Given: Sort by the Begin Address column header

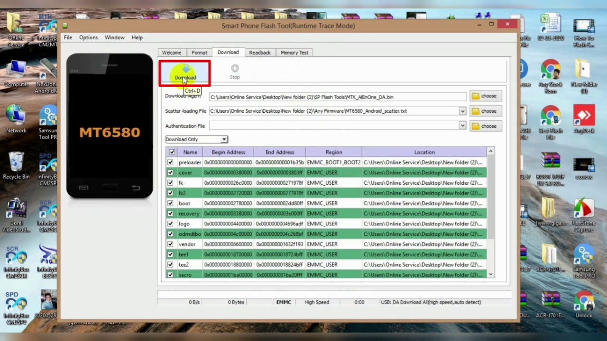Looking at the screenshot, I should pos(228,152).
